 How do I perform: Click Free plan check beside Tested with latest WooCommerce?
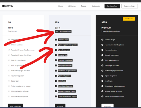(9, 50)
